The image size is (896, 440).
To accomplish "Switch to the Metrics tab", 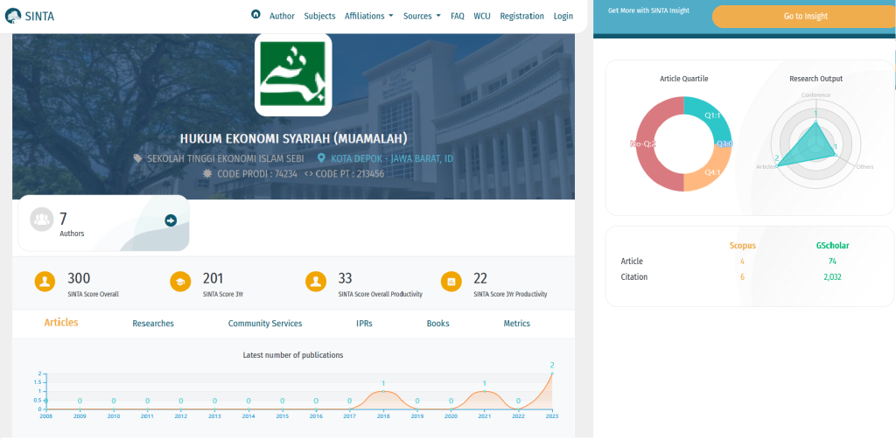I will (516, 324).
